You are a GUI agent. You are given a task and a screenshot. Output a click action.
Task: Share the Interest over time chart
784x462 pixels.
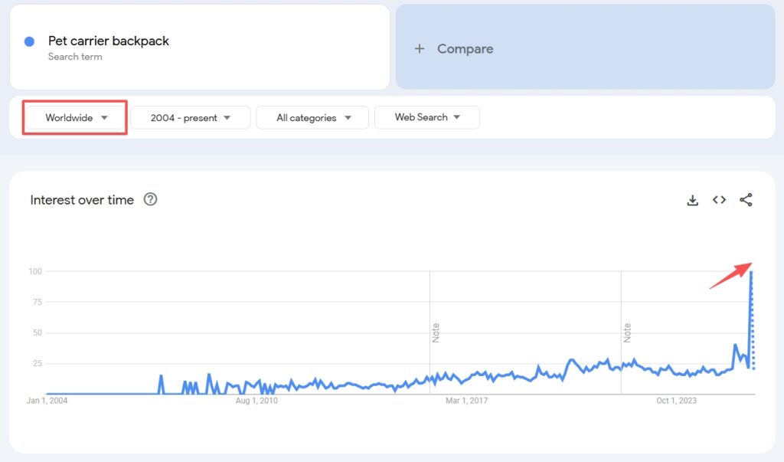746,200
